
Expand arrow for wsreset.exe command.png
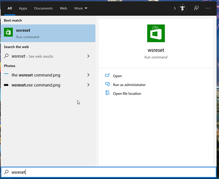tap(88, 85)
